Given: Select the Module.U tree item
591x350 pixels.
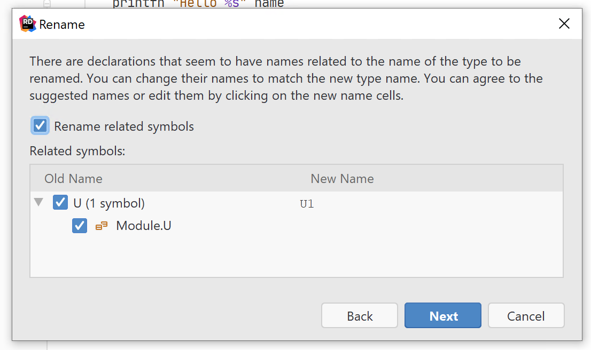Looking at the screenshot, I should click(x=143, y=226).
